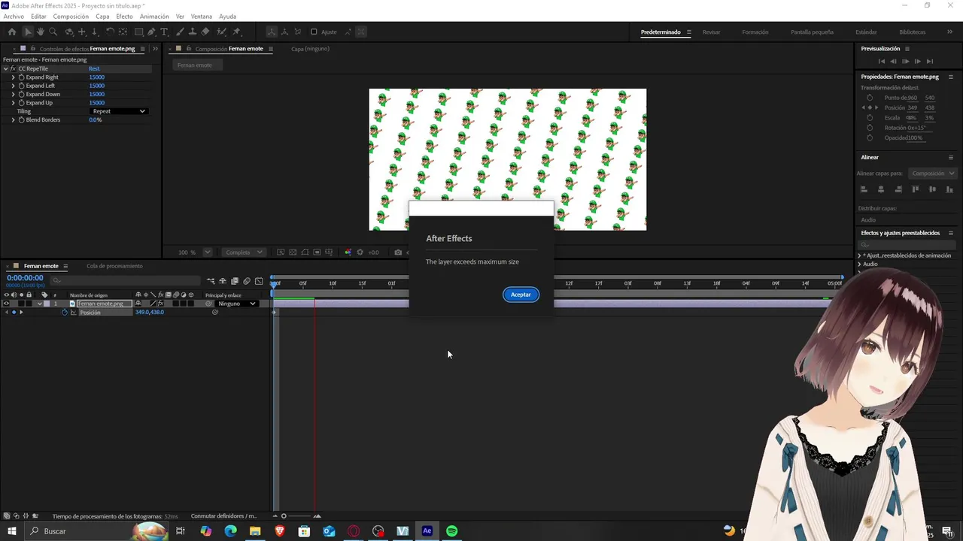Take a snapshot with the camera icon
963x541 pixels.
(x=398, y=252)
